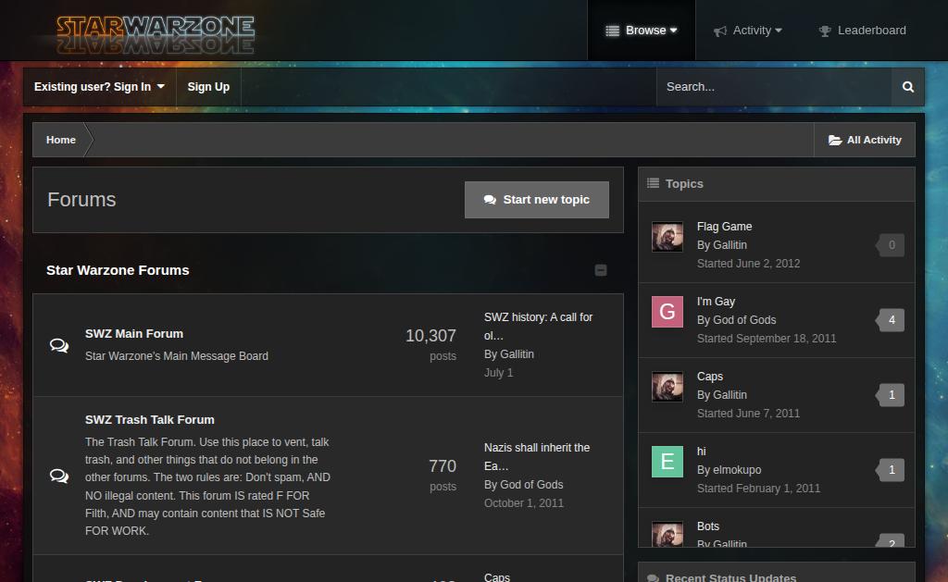The height and width of the screenshot is (582, 948).
Task: Click the Topics list icon in sidebar header
Action: point(653,183)
